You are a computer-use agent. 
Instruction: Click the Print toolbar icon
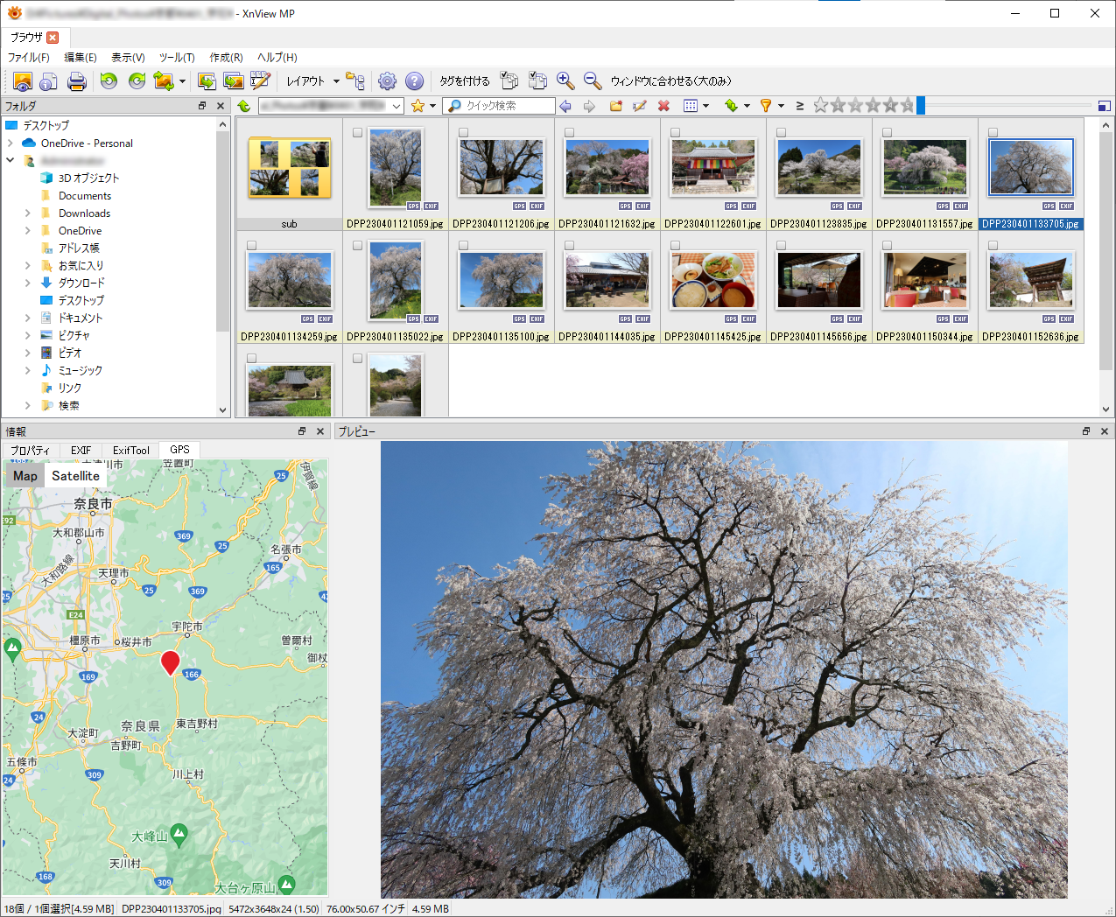click(x=77, y=81)
